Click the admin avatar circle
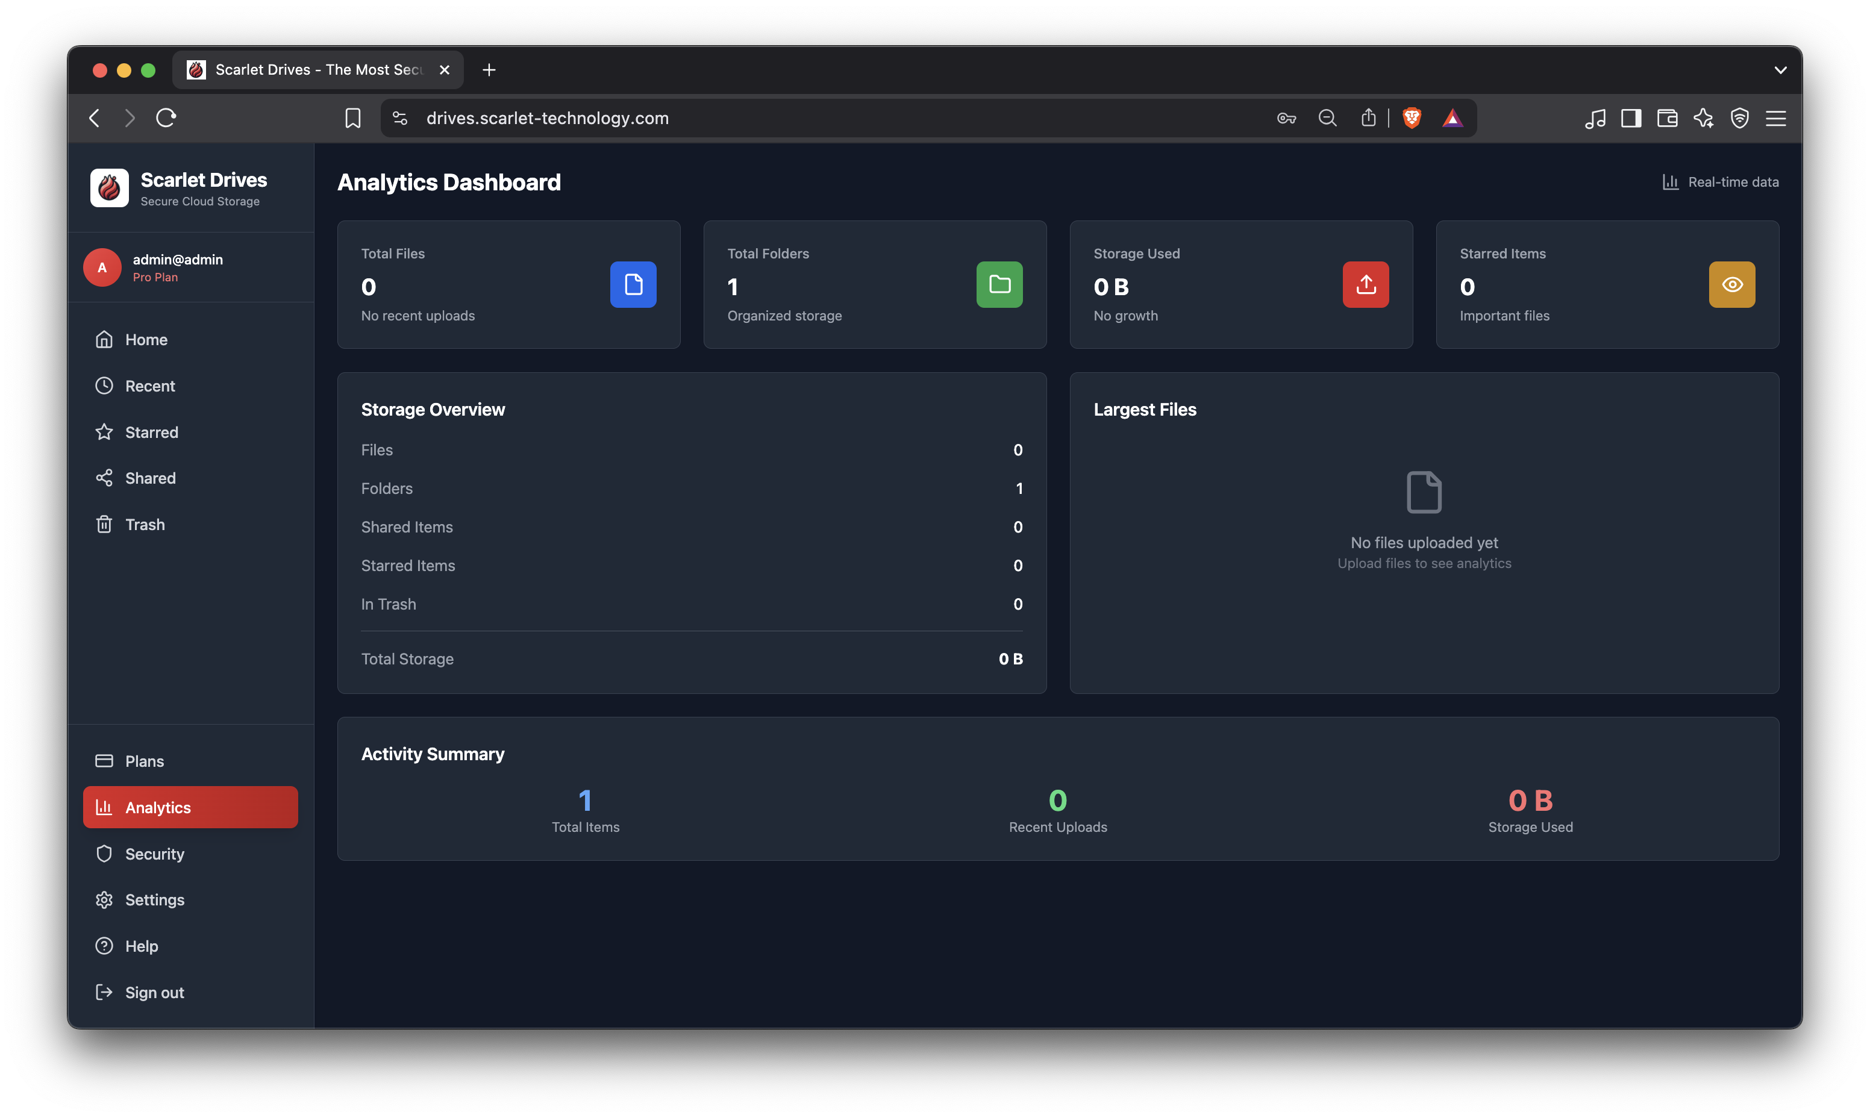Screen dimensions: 1870x1118 (x=102, y=267)
